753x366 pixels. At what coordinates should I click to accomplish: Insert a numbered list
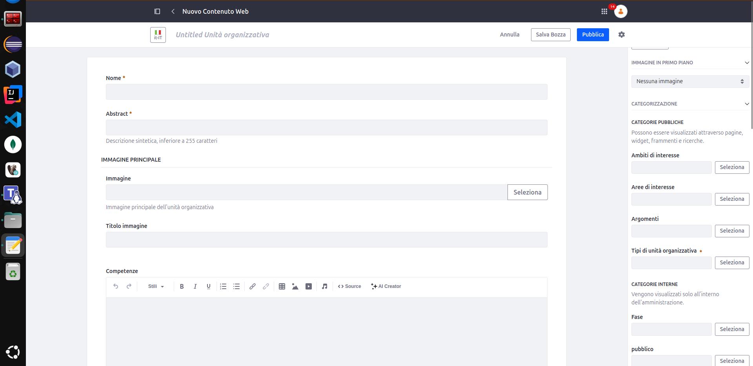point(223,286)
